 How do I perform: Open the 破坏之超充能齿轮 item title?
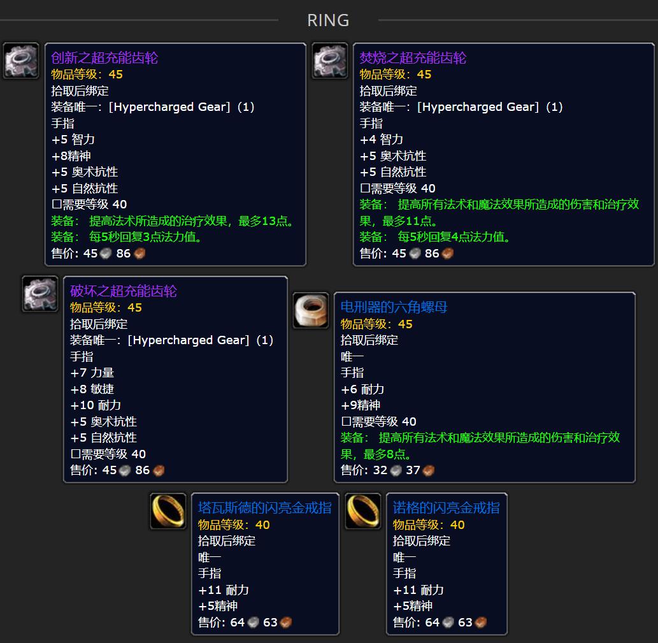point(124,291)
